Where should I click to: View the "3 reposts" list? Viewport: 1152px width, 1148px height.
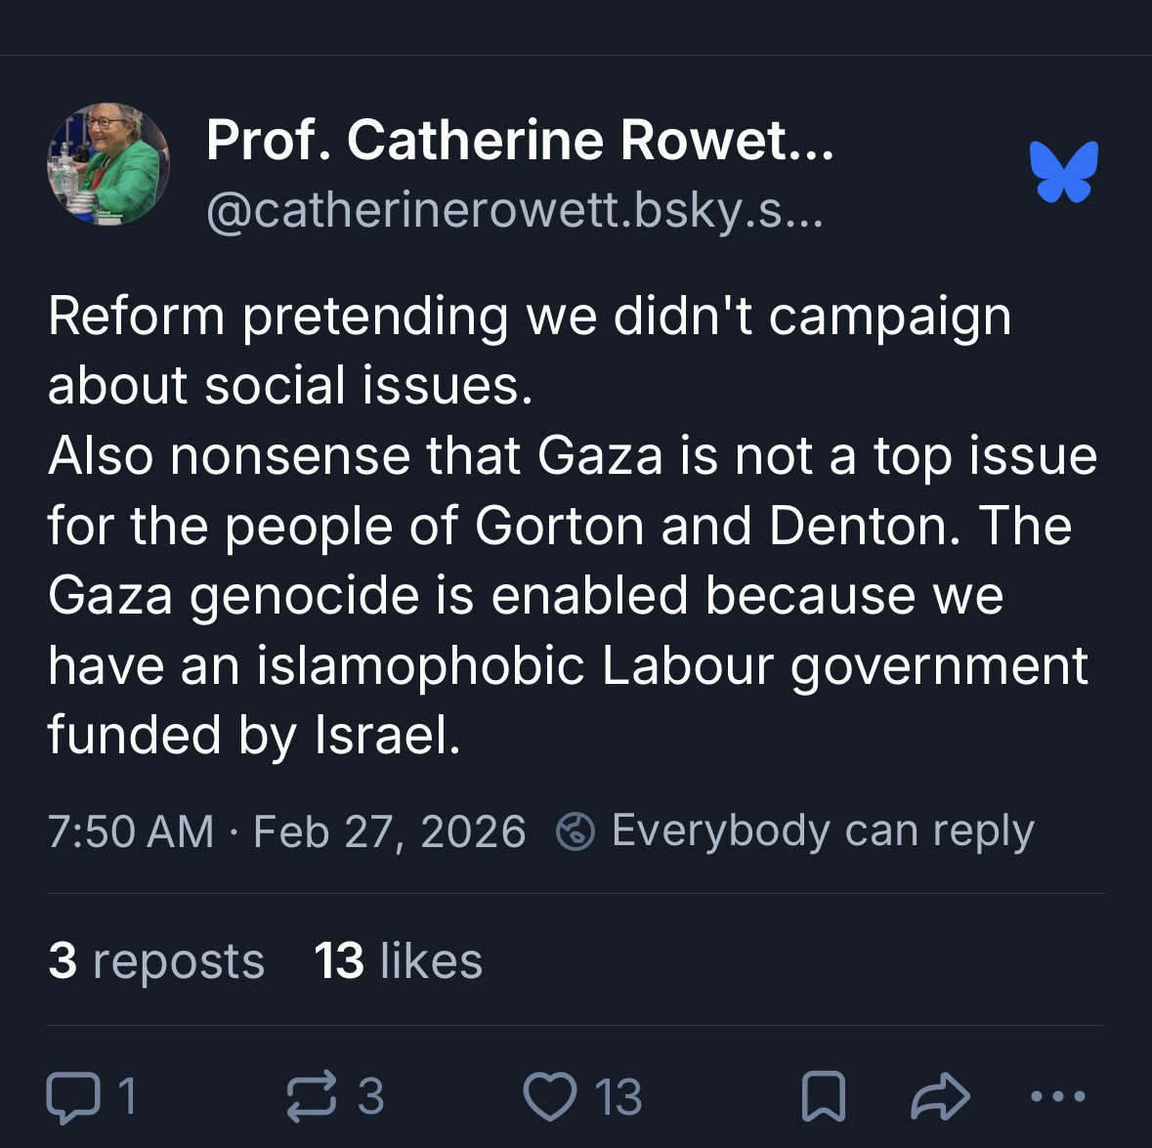coord(156,960)
